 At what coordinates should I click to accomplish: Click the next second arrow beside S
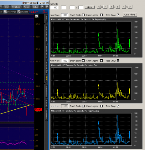(x=130, y=7)
